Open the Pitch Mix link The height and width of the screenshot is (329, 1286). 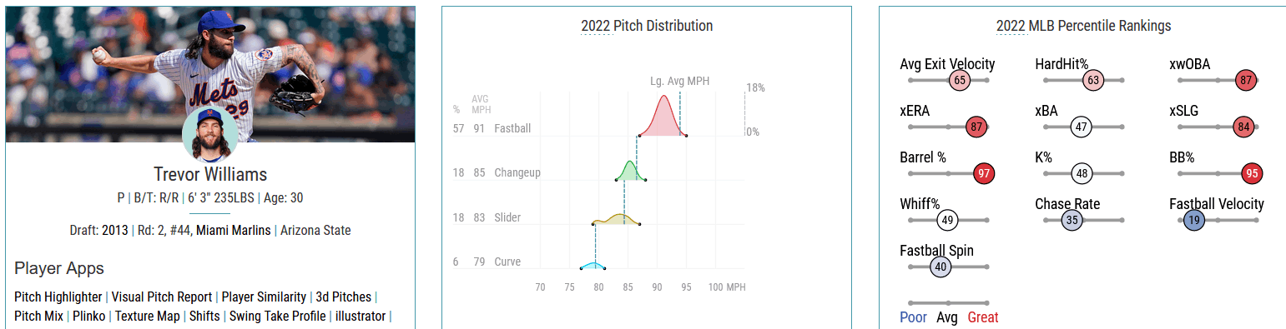pyautogui.click(x=38, y=317)
